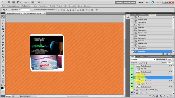Select the Blur tool
Viewport: 175px width, 98px height.
3,54
